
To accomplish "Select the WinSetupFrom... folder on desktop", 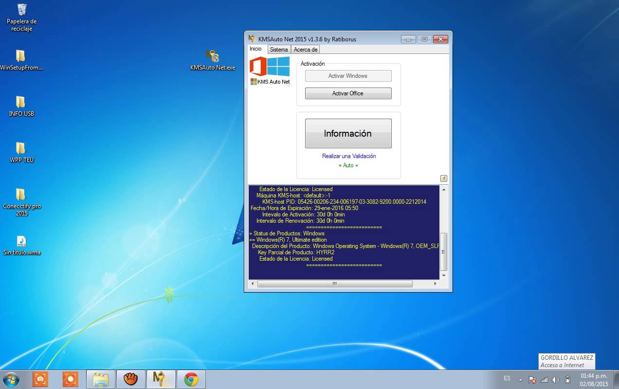I will [21, 60].
